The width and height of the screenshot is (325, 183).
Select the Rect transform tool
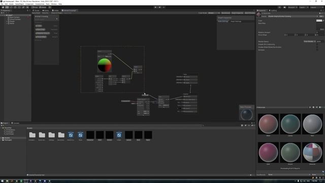point(19,7)
